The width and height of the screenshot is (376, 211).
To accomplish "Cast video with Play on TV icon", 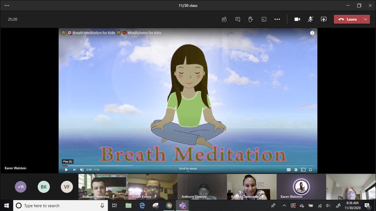I will click(x=303, y=170).
